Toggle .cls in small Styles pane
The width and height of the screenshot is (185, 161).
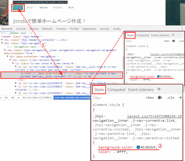click(181, 41)
